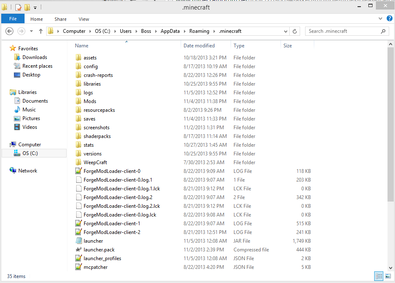Select the screenshots folder name
Image resolution: width=395 pixels, height=283 pixels.
point(97,128)
